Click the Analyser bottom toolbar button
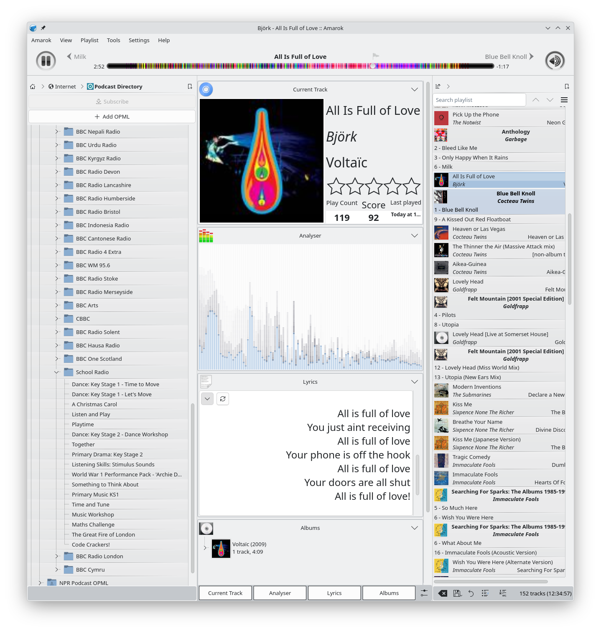Screen dimensions: 601x633 [x=280, y=593]
